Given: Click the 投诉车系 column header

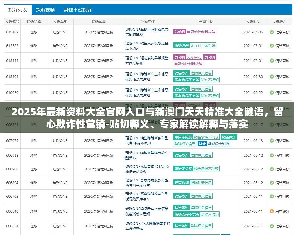Looking at the screenshot, I should pos(60,22).
